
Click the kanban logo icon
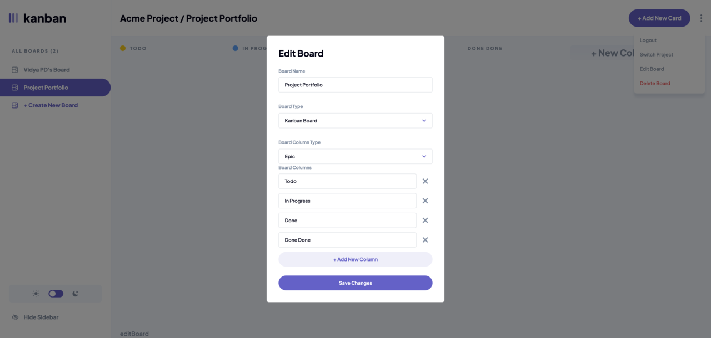(x=13, y=18)
